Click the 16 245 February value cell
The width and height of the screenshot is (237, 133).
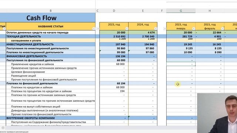point(210,44)
